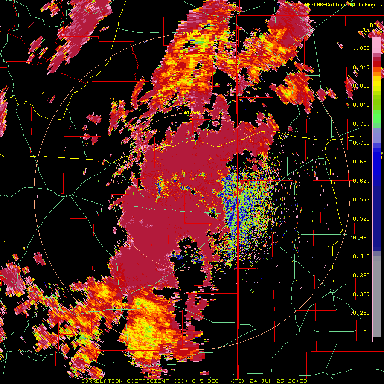This screenshot has width=384, height=384.
Task: Click the (CC) label above the color bar
Action: [x=364, y=30]
